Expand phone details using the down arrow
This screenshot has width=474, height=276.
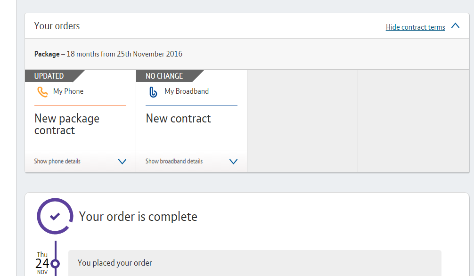pyautogui.click(x=122, y=162)
